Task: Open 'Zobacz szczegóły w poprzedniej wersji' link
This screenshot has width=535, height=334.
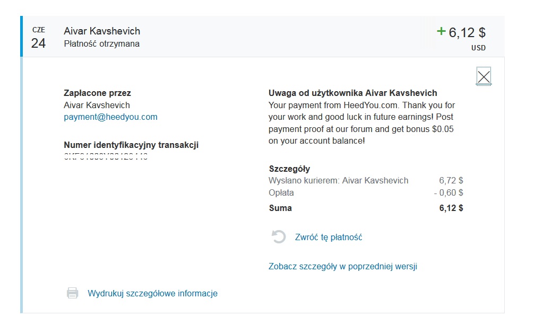Action: 342,267
